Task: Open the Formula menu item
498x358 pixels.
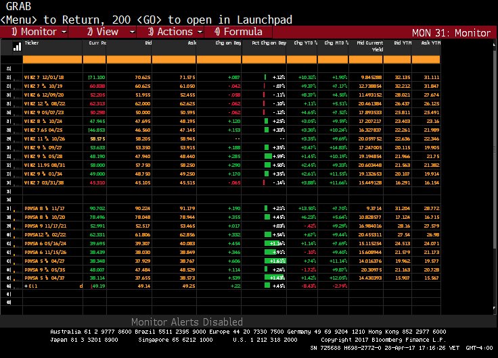Action: (x=238, y=32)
